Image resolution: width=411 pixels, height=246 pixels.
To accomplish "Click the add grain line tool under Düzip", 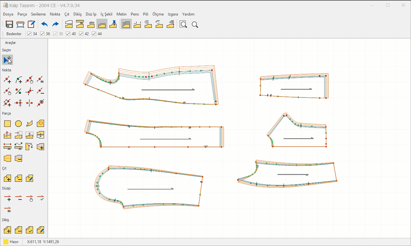I will click(x=7, y=198).
